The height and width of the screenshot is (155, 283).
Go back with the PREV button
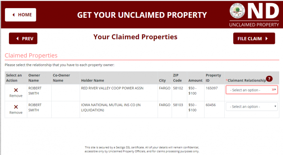click(x=23, y=38)
